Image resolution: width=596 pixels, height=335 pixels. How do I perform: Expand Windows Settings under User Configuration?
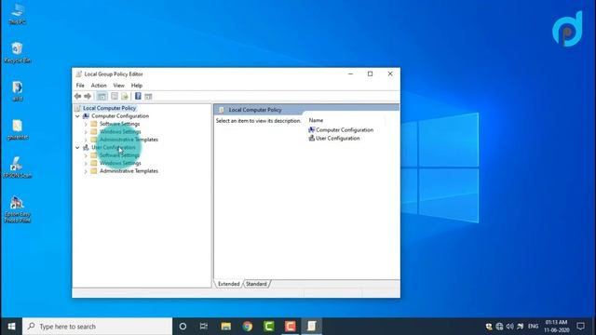(86, 164)
